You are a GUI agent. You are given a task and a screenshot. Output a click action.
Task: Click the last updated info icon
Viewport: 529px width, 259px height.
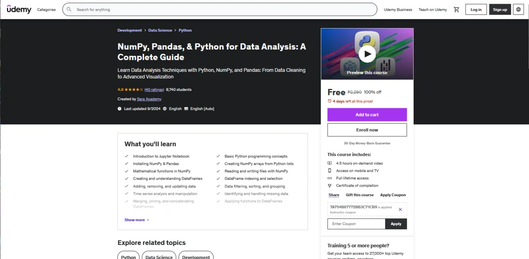point(119,109)
